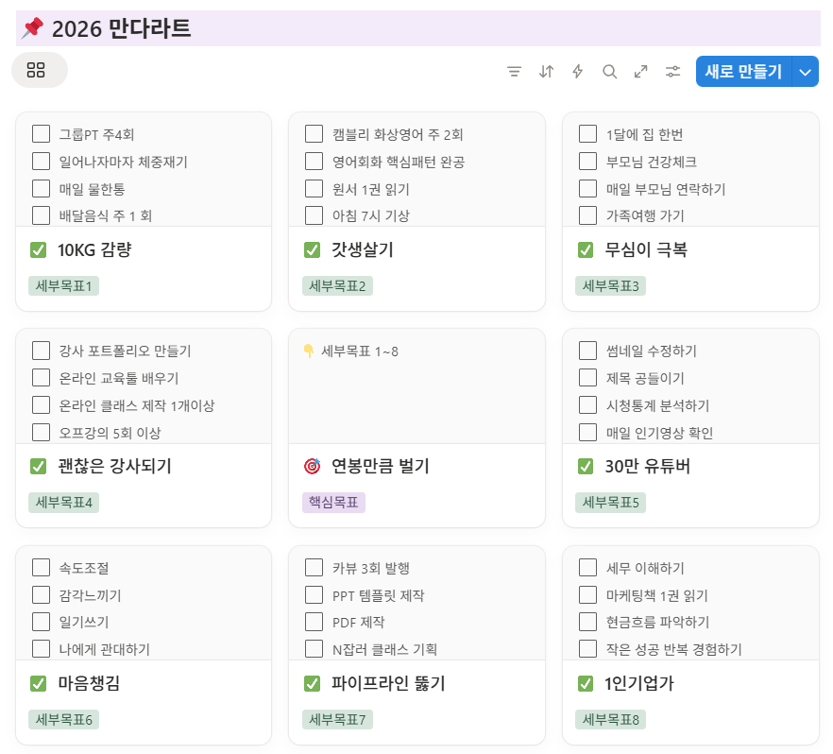Click the Automations lightning icon
This screenshot has height=754, width=833.
pyautogui.click(x=577, y=71)
